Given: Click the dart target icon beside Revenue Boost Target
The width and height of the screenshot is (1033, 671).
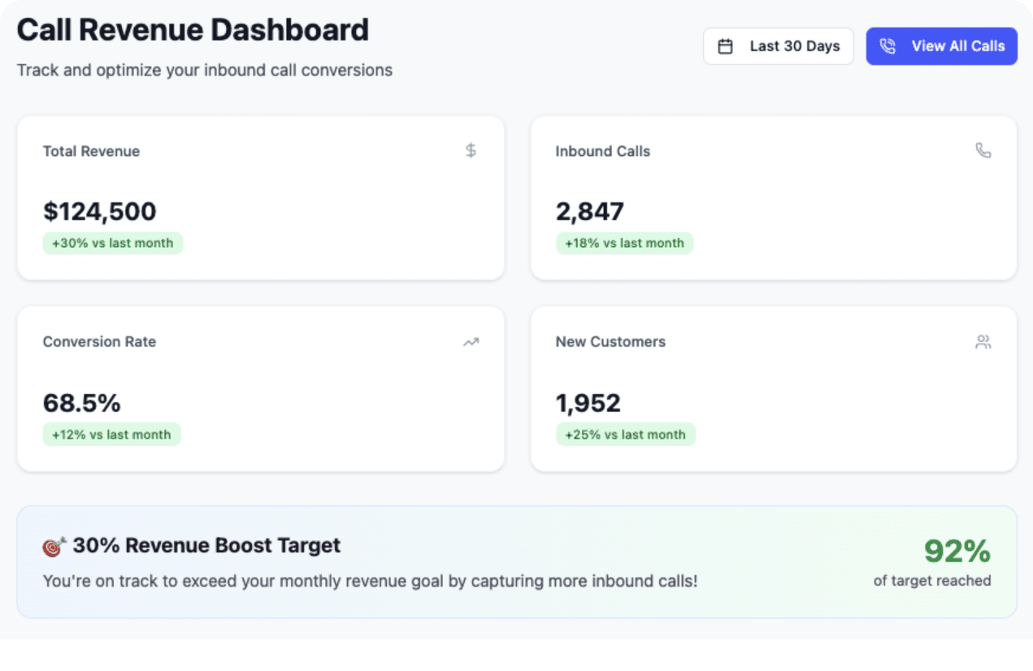Looking at the screenshot, I should point(53,546).
